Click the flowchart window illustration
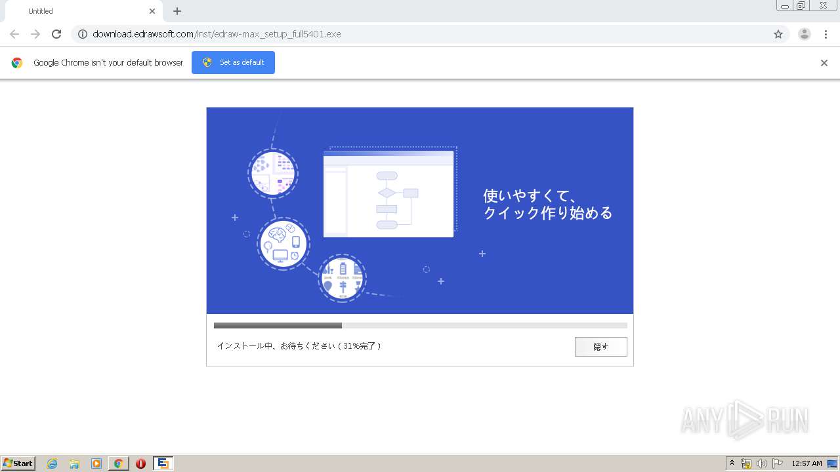 (x=388, y=193)
